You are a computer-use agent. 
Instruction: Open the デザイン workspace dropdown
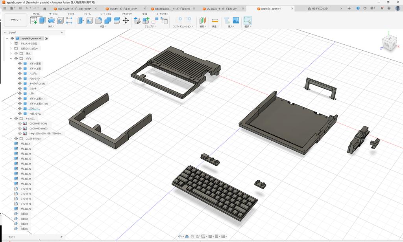pos(15,20)
